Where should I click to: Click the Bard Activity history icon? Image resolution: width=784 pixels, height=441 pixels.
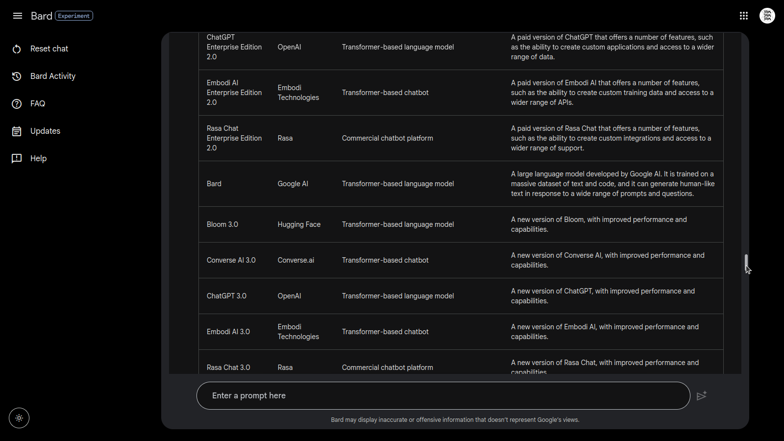coord(17,76)
